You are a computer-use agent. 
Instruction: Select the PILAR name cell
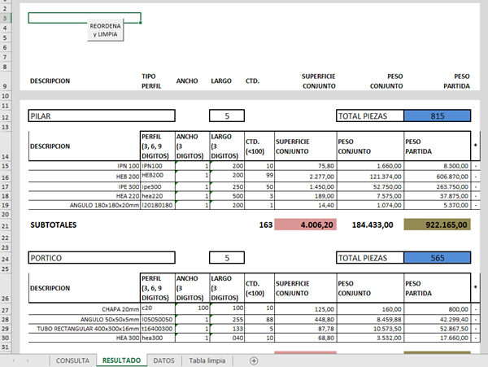(102, 116)
